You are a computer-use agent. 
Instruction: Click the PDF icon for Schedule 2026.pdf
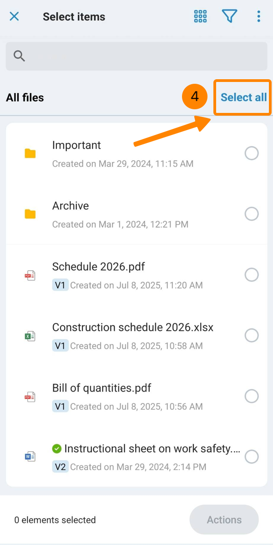pos(30,275)
